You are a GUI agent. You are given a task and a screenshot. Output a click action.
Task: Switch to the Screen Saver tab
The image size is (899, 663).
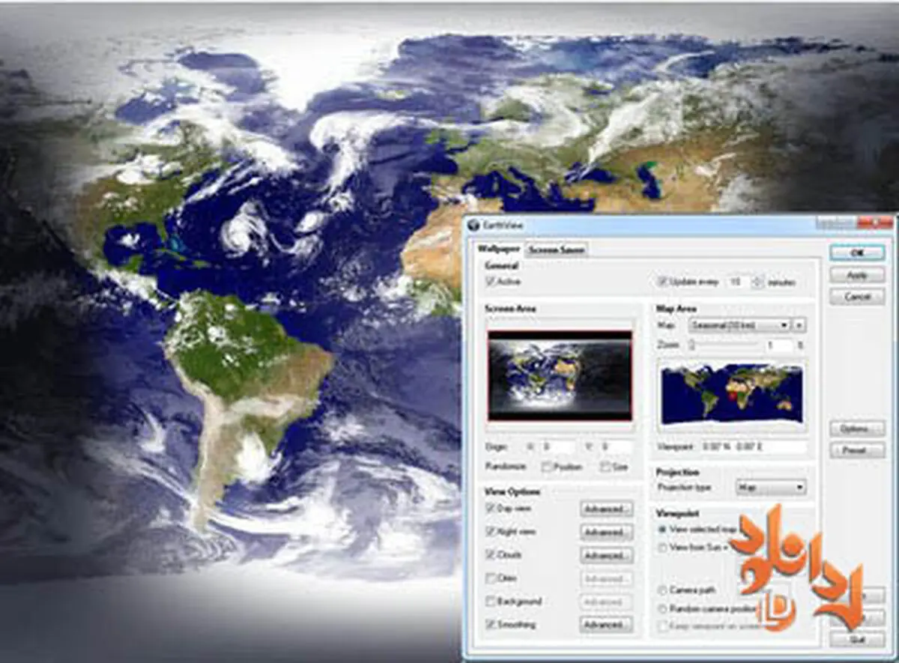click(556, 249)
